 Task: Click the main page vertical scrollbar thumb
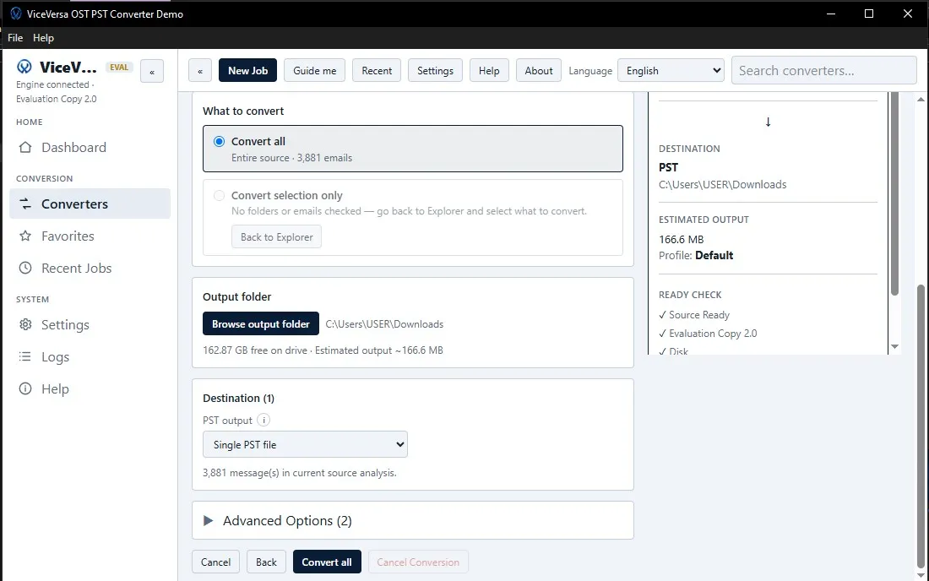click(x=921, y=426)
